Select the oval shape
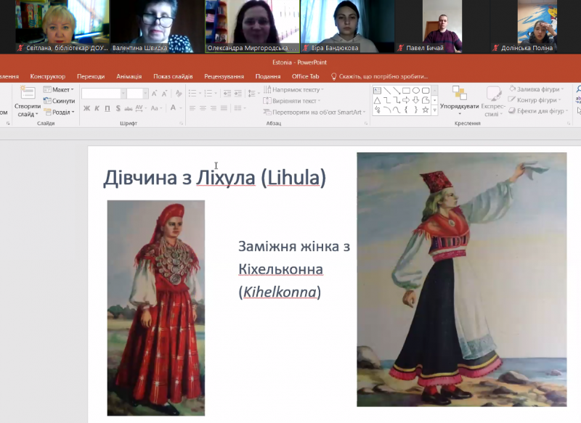This screenshot has height=423, width=581. (415, 90)
